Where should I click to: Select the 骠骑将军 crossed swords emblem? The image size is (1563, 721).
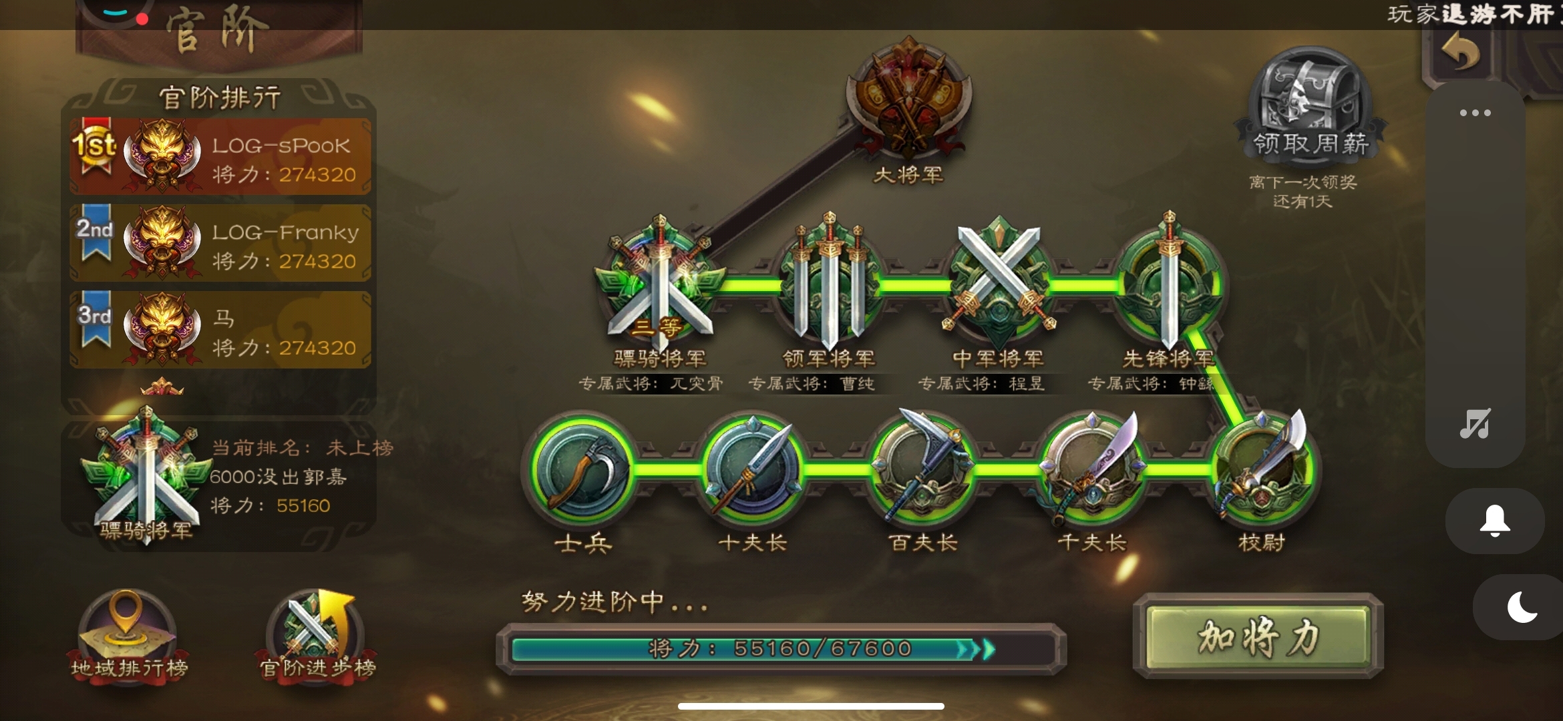660,280
